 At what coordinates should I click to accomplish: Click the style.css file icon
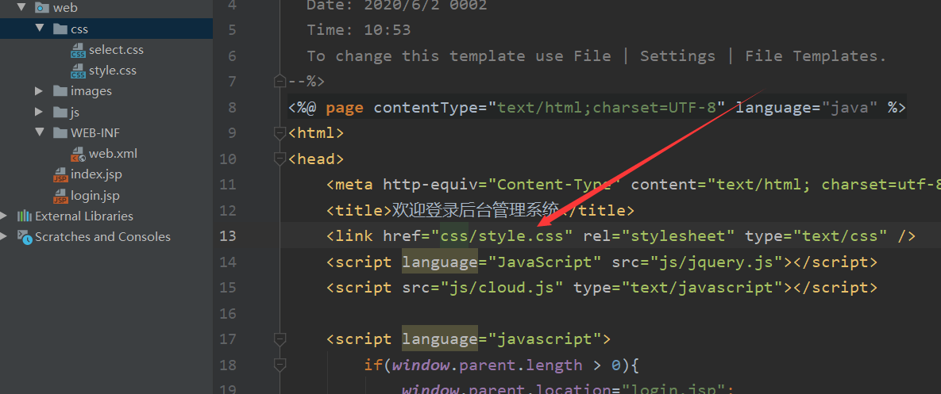pyautogui.click(x=78, y=71)
